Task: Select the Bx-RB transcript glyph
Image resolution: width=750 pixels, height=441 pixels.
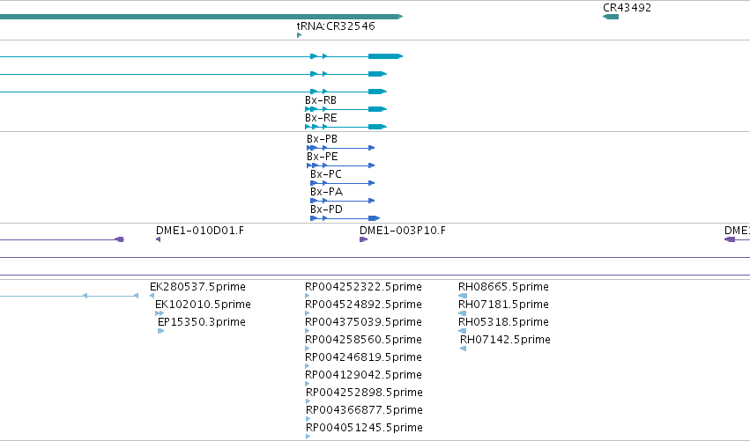Action: pos(345,109)
